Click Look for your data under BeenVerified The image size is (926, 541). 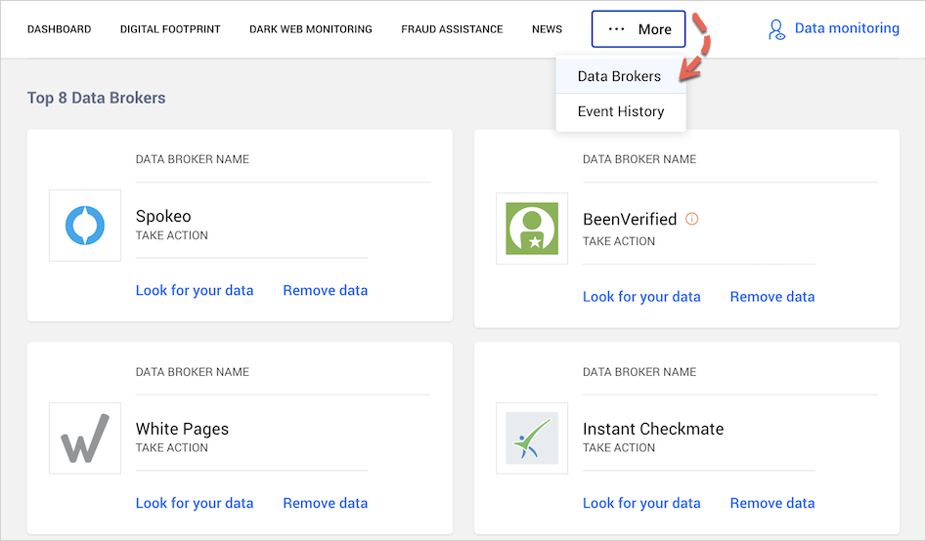point(641,297)
